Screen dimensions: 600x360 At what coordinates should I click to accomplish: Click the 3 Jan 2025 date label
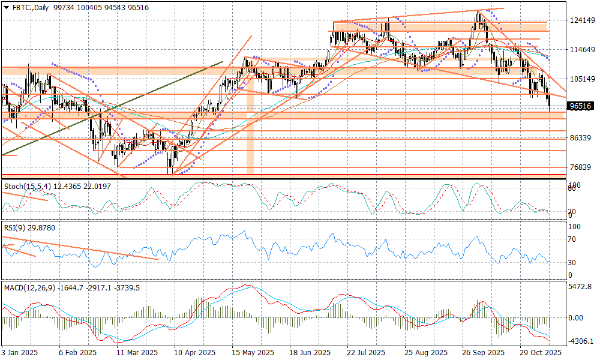coord(20,353)
